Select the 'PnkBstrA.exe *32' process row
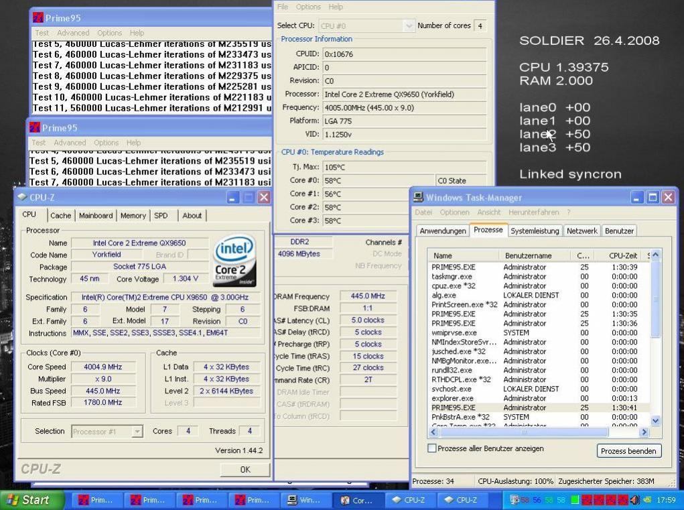The width and height of the screenshot is (684, 510). tap(540, 417)
